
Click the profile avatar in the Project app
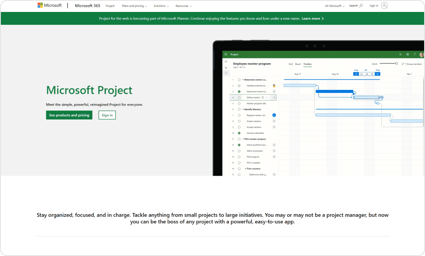[x=421, y=54]
